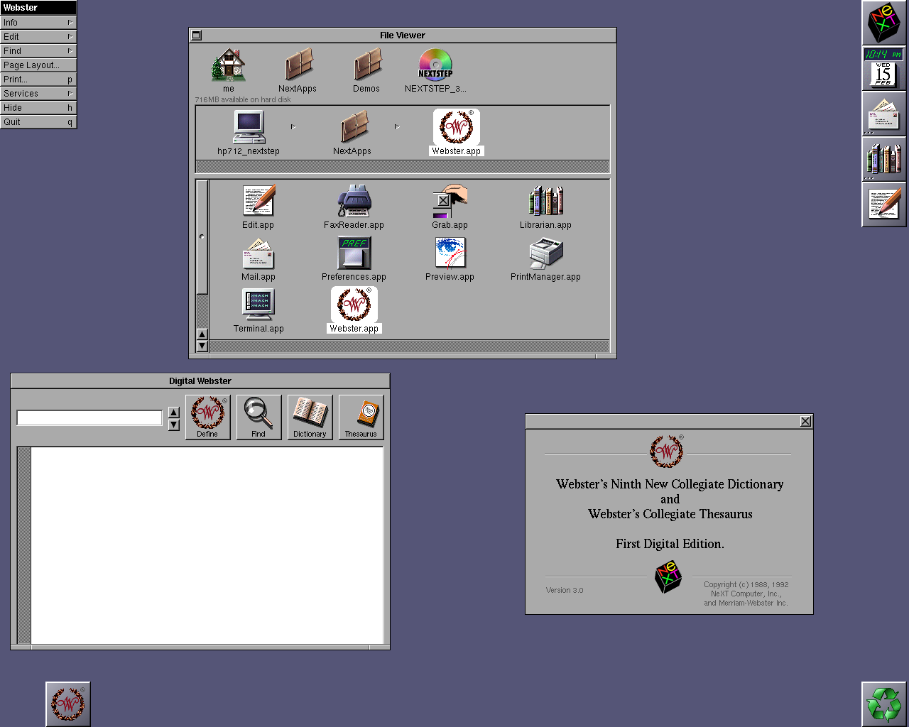Click the up arrow beside the word field
Viewport: 909px width, 727px height.
pos(174,412)
